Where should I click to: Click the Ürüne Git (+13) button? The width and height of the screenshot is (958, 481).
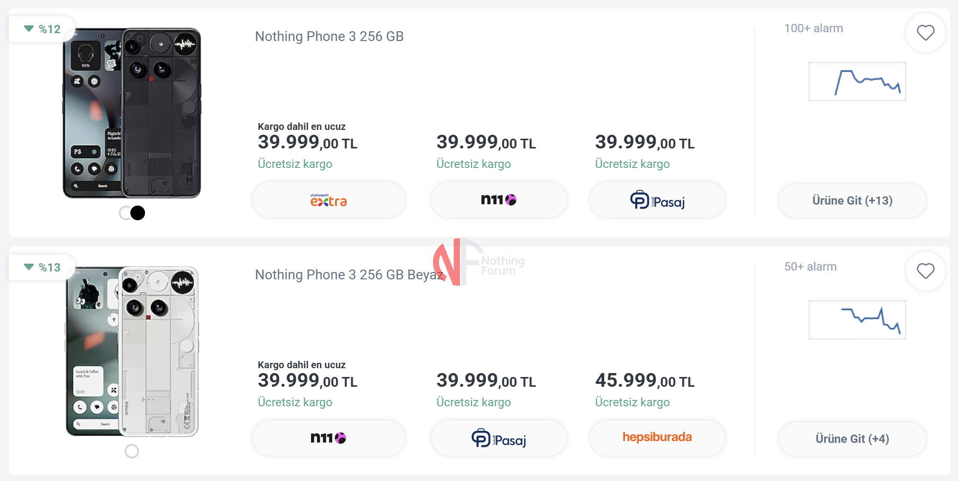[x=852, y=201]
